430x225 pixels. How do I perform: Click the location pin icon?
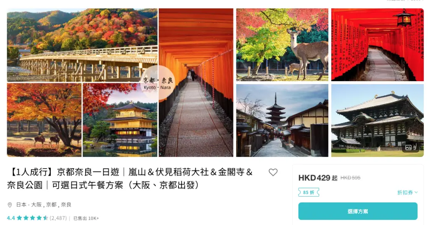tap(10, 205)
